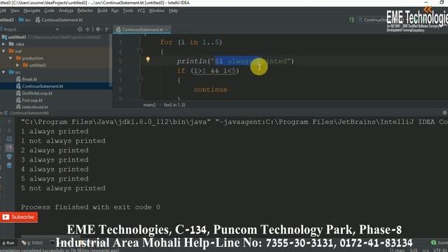Image resolution: width=448 pixels, height=252 pixels.
Task: Open Project panel settings gear
Action: point(98,29)
